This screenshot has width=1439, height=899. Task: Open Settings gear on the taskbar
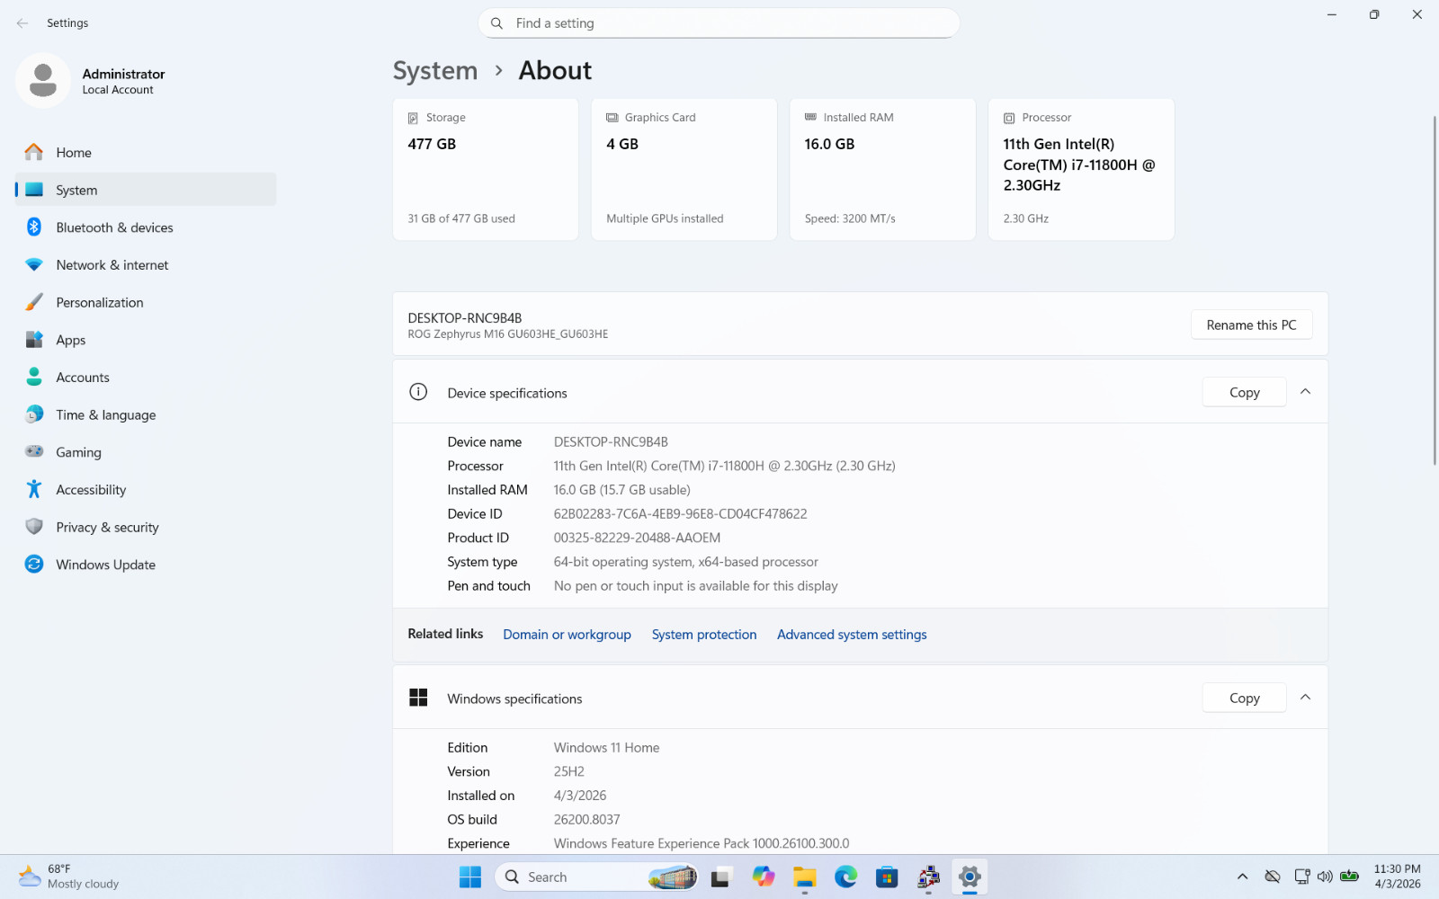(x=970, y=877)
